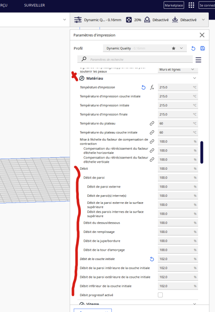
Task: Edit Température d'impression finale value
Action: tap(178, 114)
